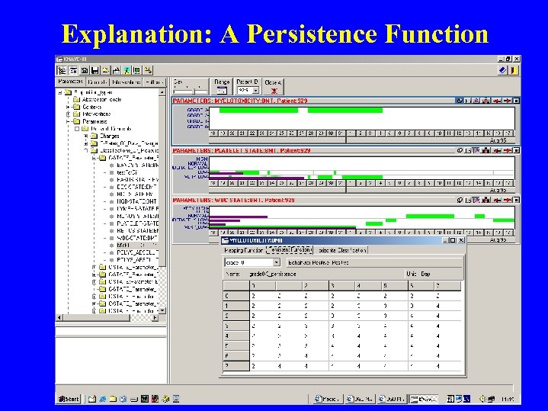Viewport: 548px width, 411px height.
Task: Click the floppy disk save icon
Action: (95, 70)
